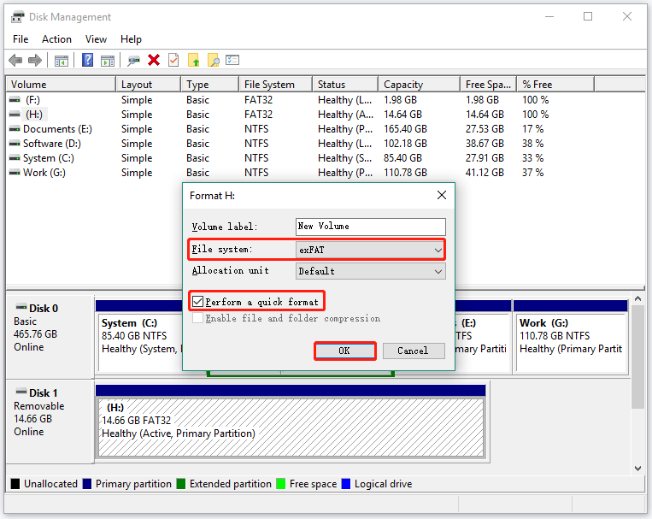This screenshot has width=652, height=519.
Task: Close the Format H: dialog
Action: coord(442,195)
